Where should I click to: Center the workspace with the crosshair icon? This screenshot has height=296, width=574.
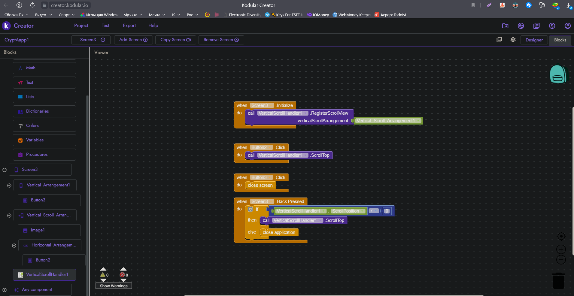(561, 237)
